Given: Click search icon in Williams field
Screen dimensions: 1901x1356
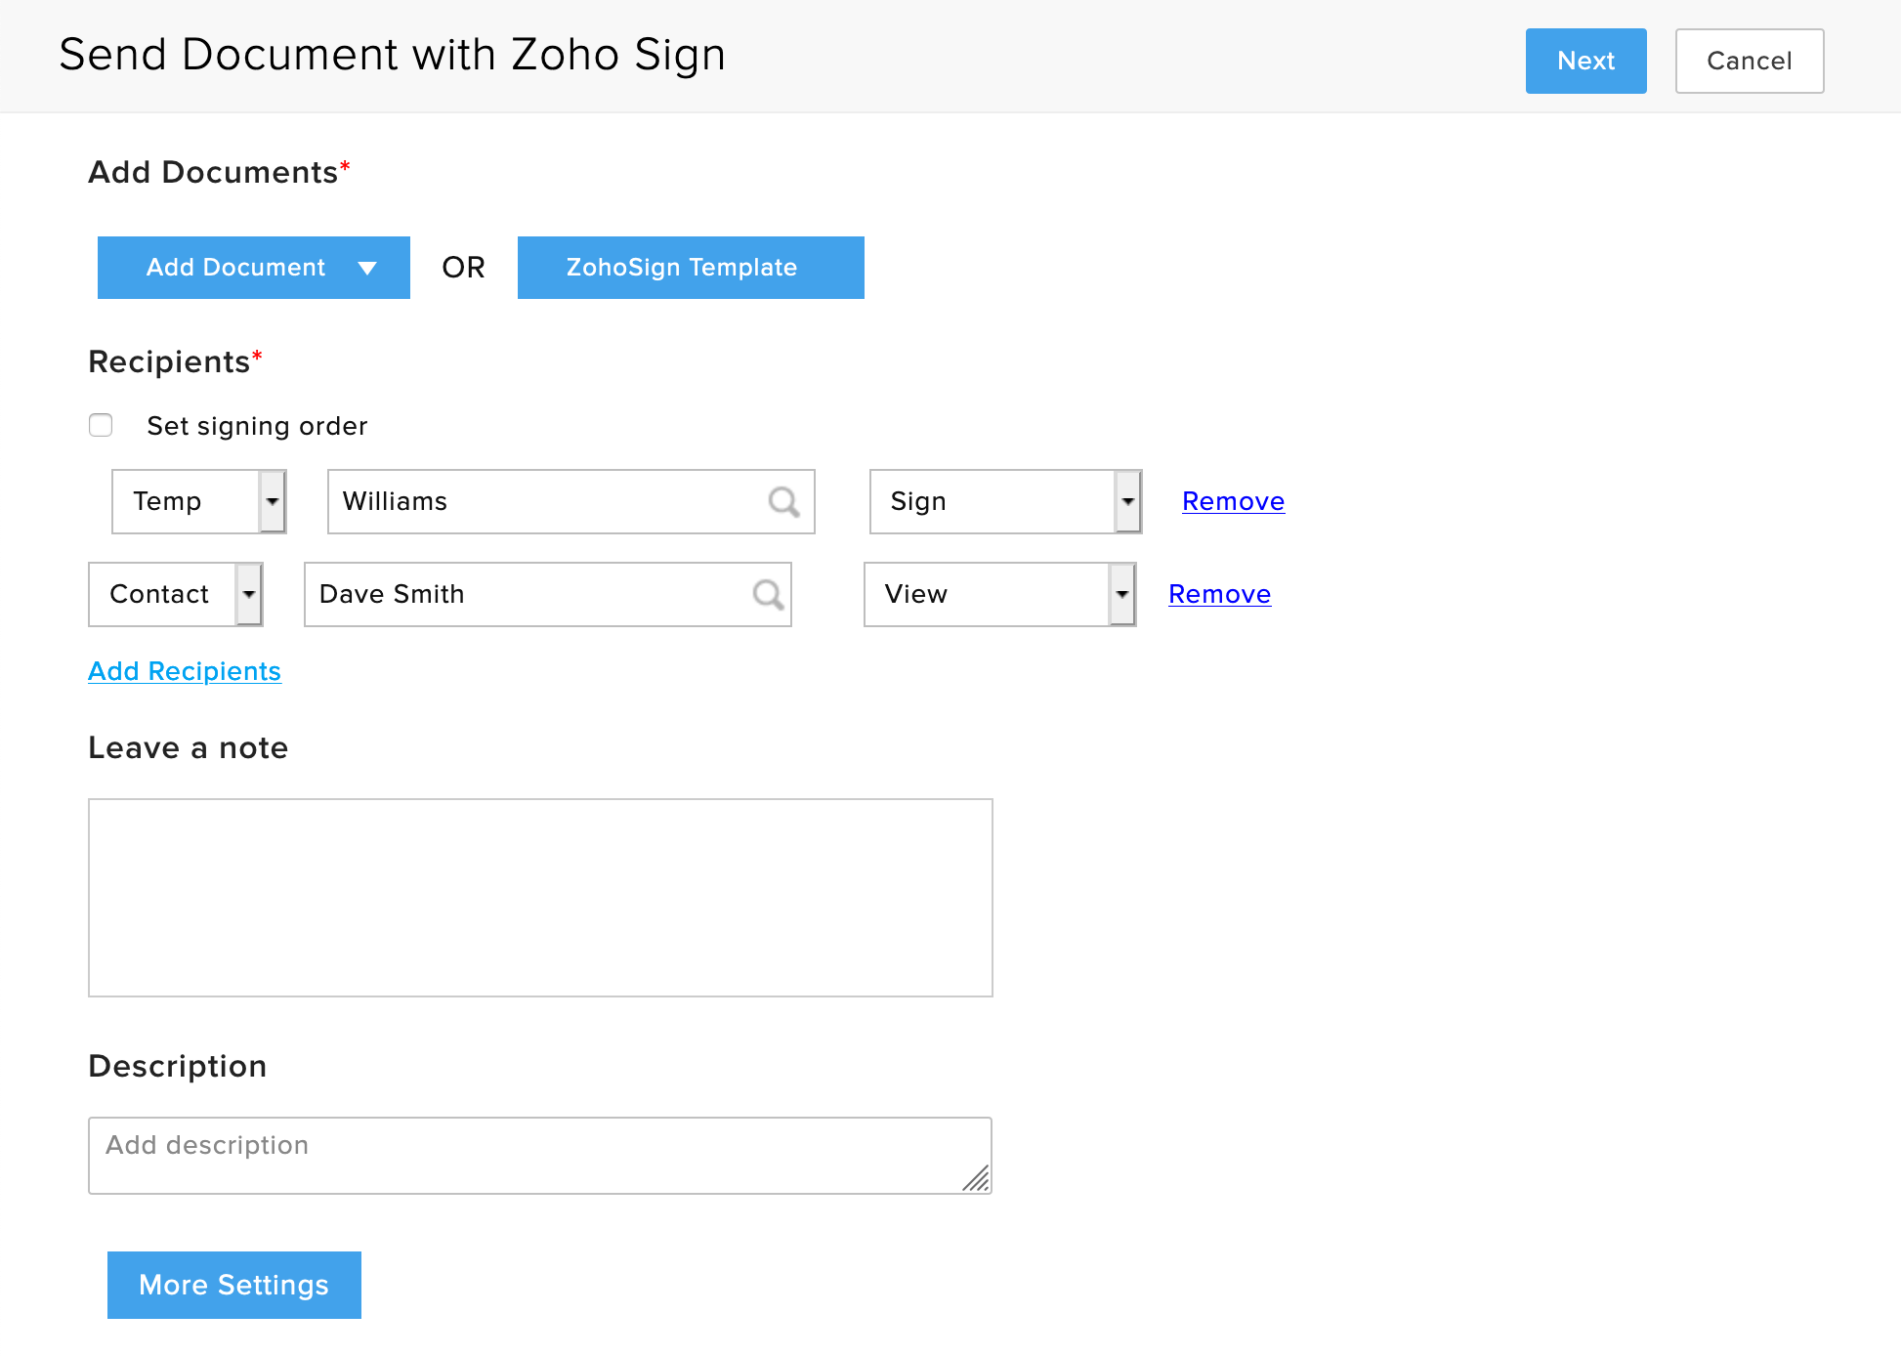Looking at the screenshot, I should tap(783, 502).
